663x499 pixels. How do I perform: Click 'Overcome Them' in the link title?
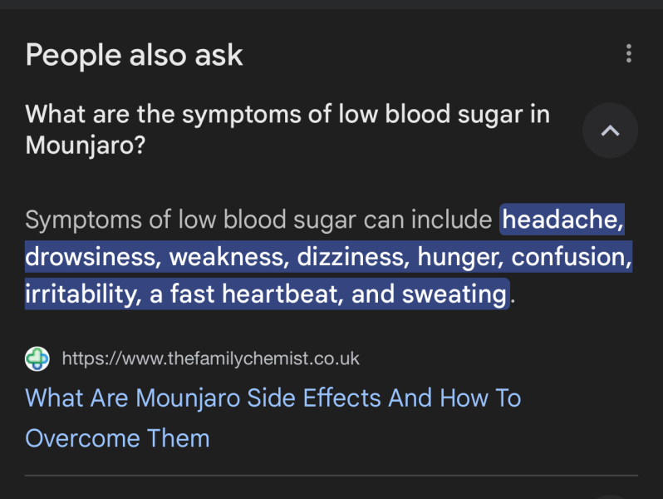coord(117,437)
